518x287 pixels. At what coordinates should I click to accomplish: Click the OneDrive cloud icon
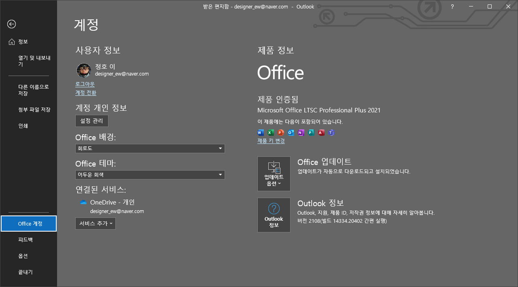coord(83,202)
